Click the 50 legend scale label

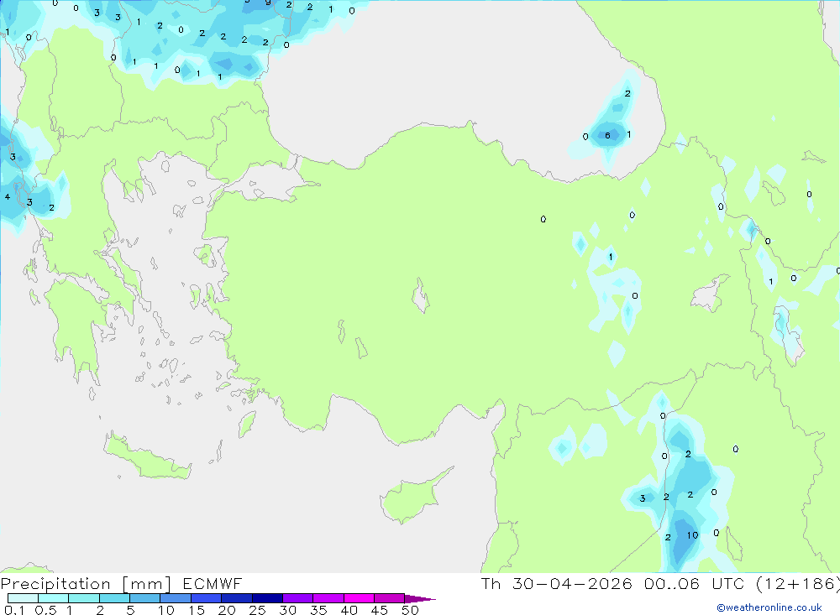tap(411, 610)
